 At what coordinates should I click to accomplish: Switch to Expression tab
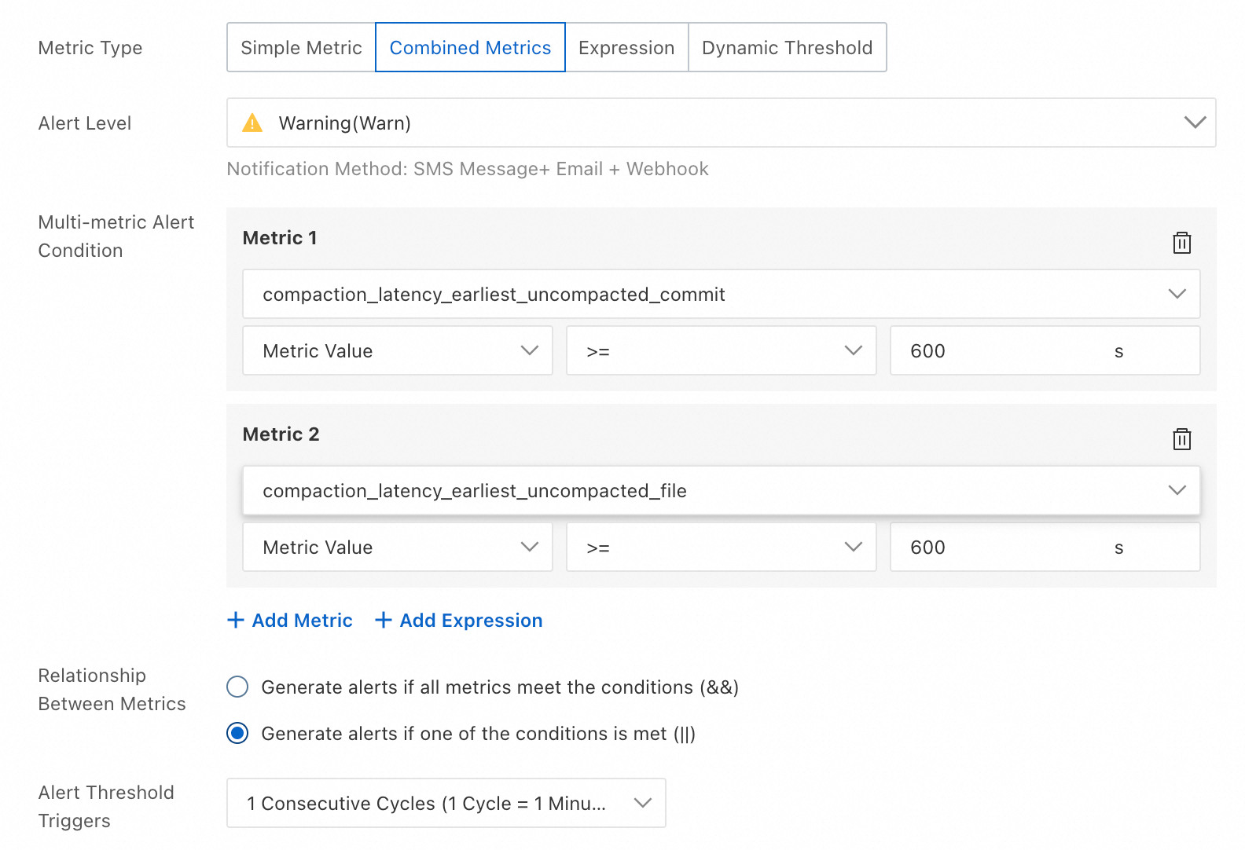(x=626, y=48)
